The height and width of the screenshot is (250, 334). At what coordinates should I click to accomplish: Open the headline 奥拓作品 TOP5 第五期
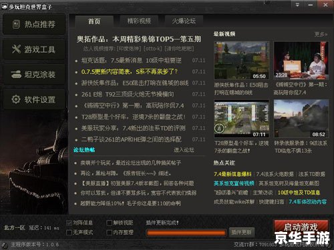point(139,39)
